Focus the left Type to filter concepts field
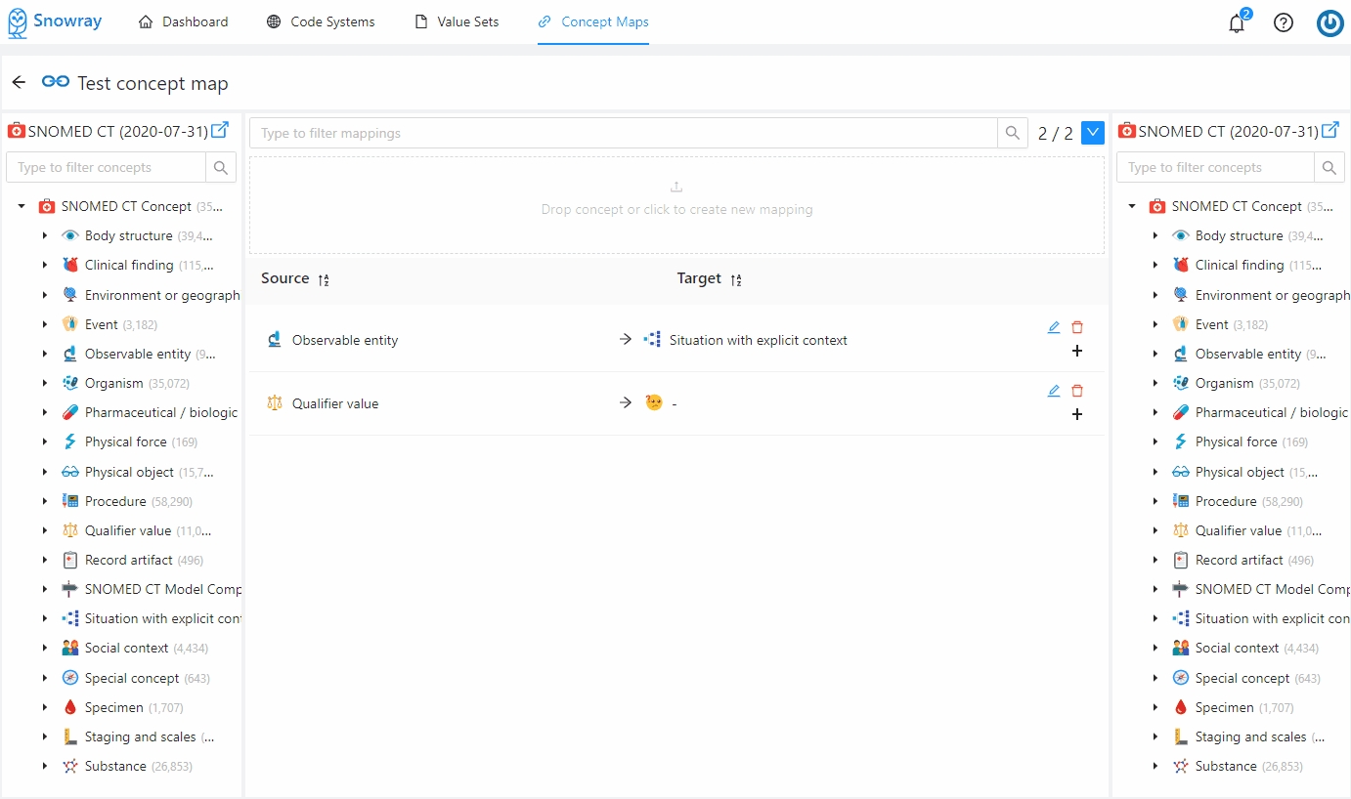This screenshot has height=799, width=1351. coord(106,167)
